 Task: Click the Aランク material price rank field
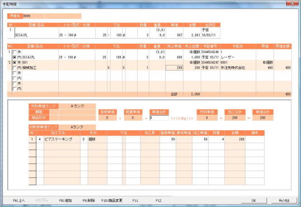[77, 106]
